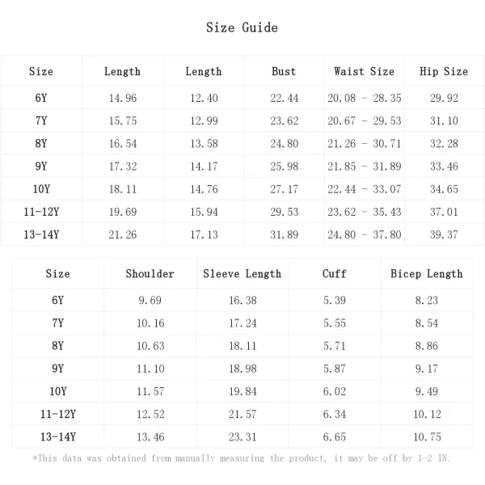
Task: Select second Length value 14.17 for 9Y
Action: point(204,167)
